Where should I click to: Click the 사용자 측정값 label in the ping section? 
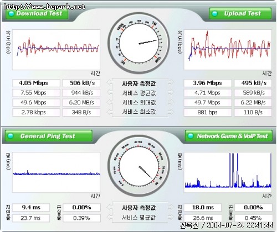139,208
